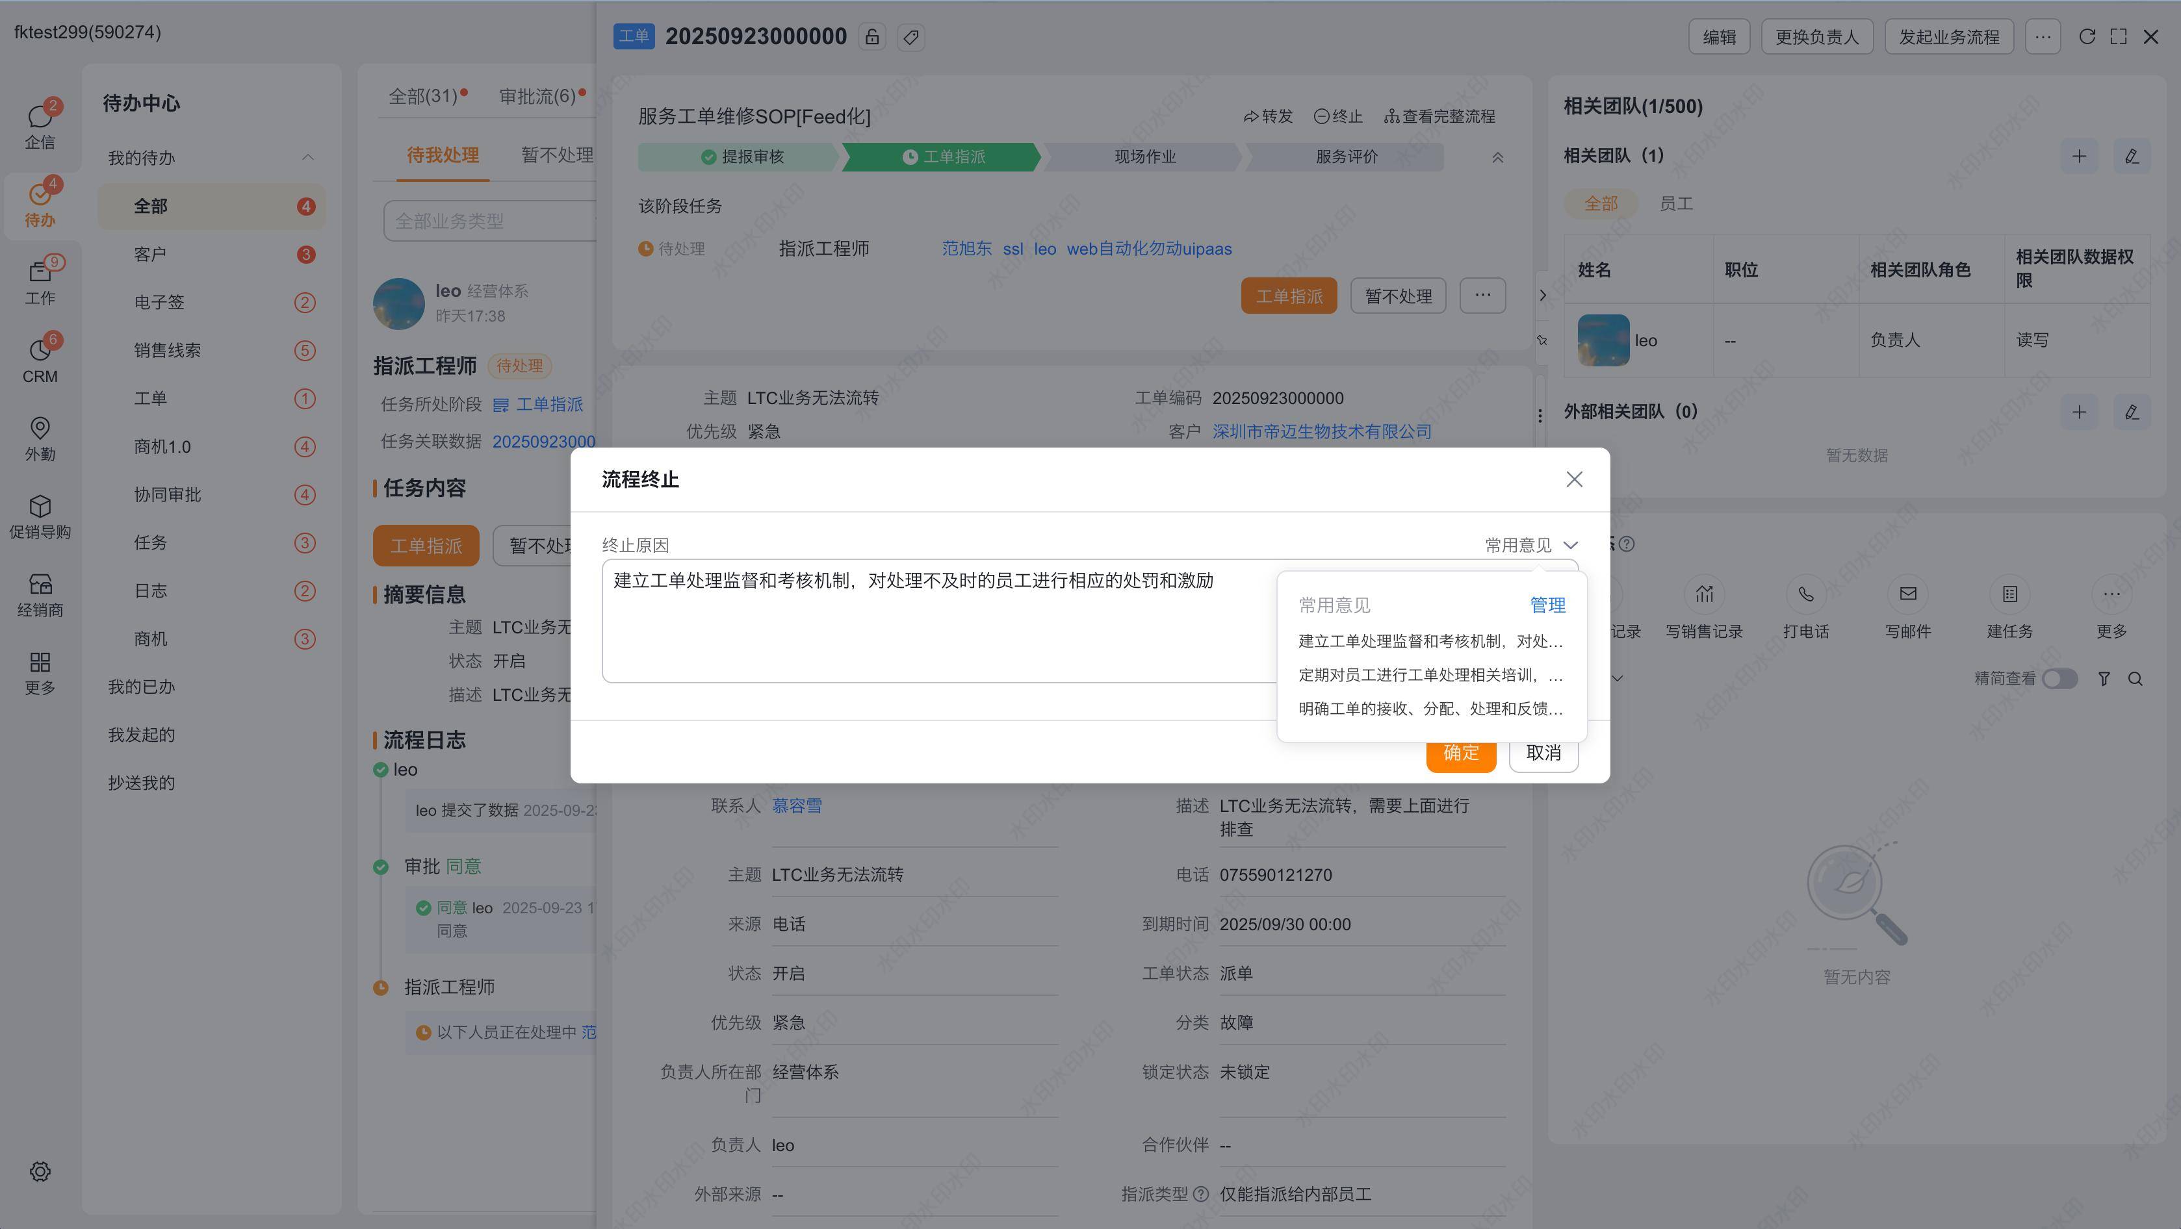Open the 管理 link in common opinions
Screen dimensions: 2181x1229
1547,605
